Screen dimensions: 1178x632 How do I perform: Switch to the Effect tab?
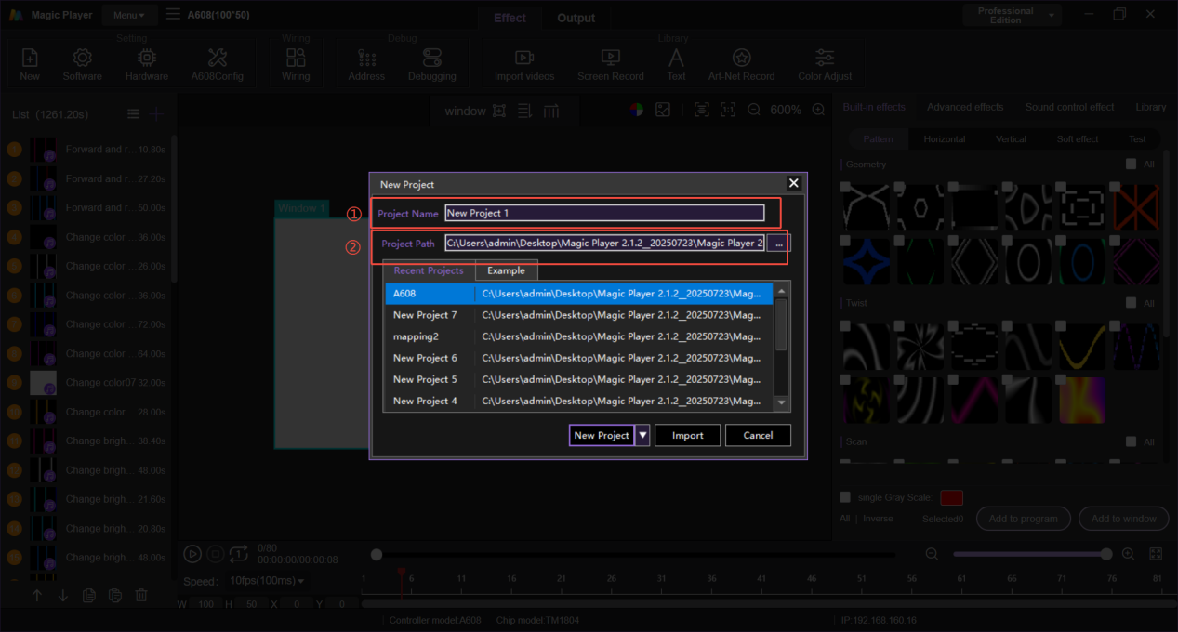510,18
